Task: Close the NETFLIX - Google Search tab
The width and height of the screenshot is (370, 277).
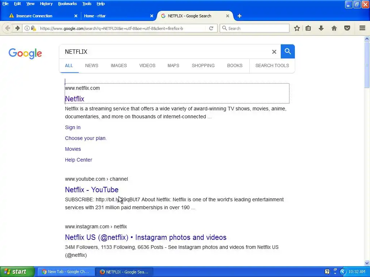Action: coord(228,16)
